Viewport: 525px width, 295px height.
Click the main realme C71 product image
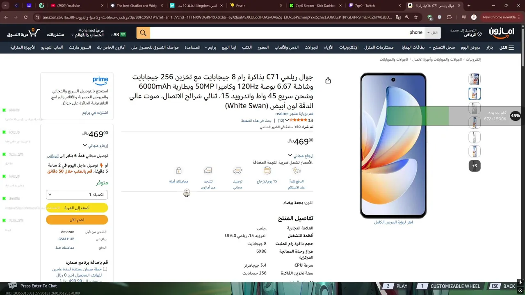click(393, 145)
